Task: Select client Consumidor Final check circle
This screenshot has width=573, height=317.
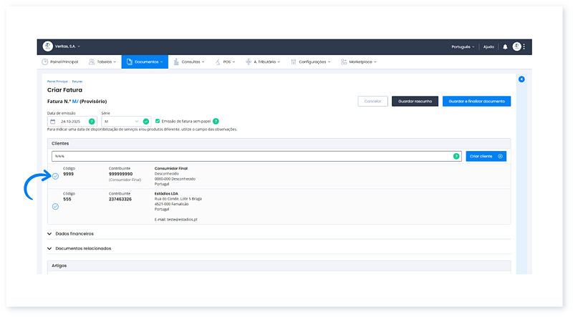Action: point(55,177)
